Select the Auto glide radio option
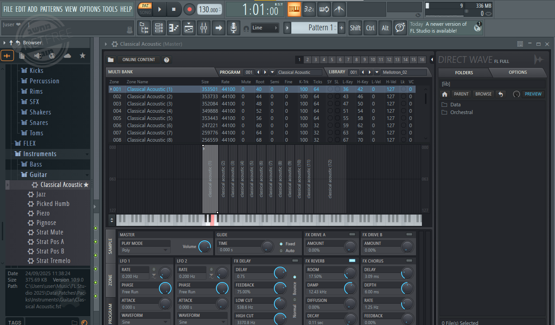The image size is (555, 325). coord(281,250)
